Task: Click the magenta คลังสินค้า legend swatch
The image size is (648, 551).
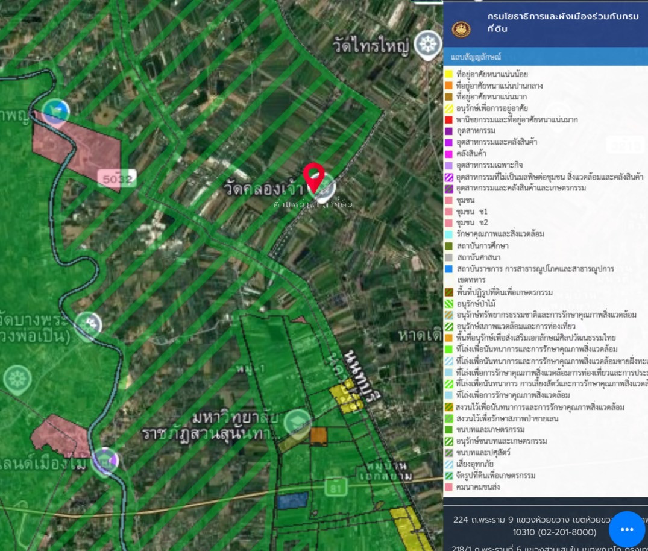Action: point(448,154)
